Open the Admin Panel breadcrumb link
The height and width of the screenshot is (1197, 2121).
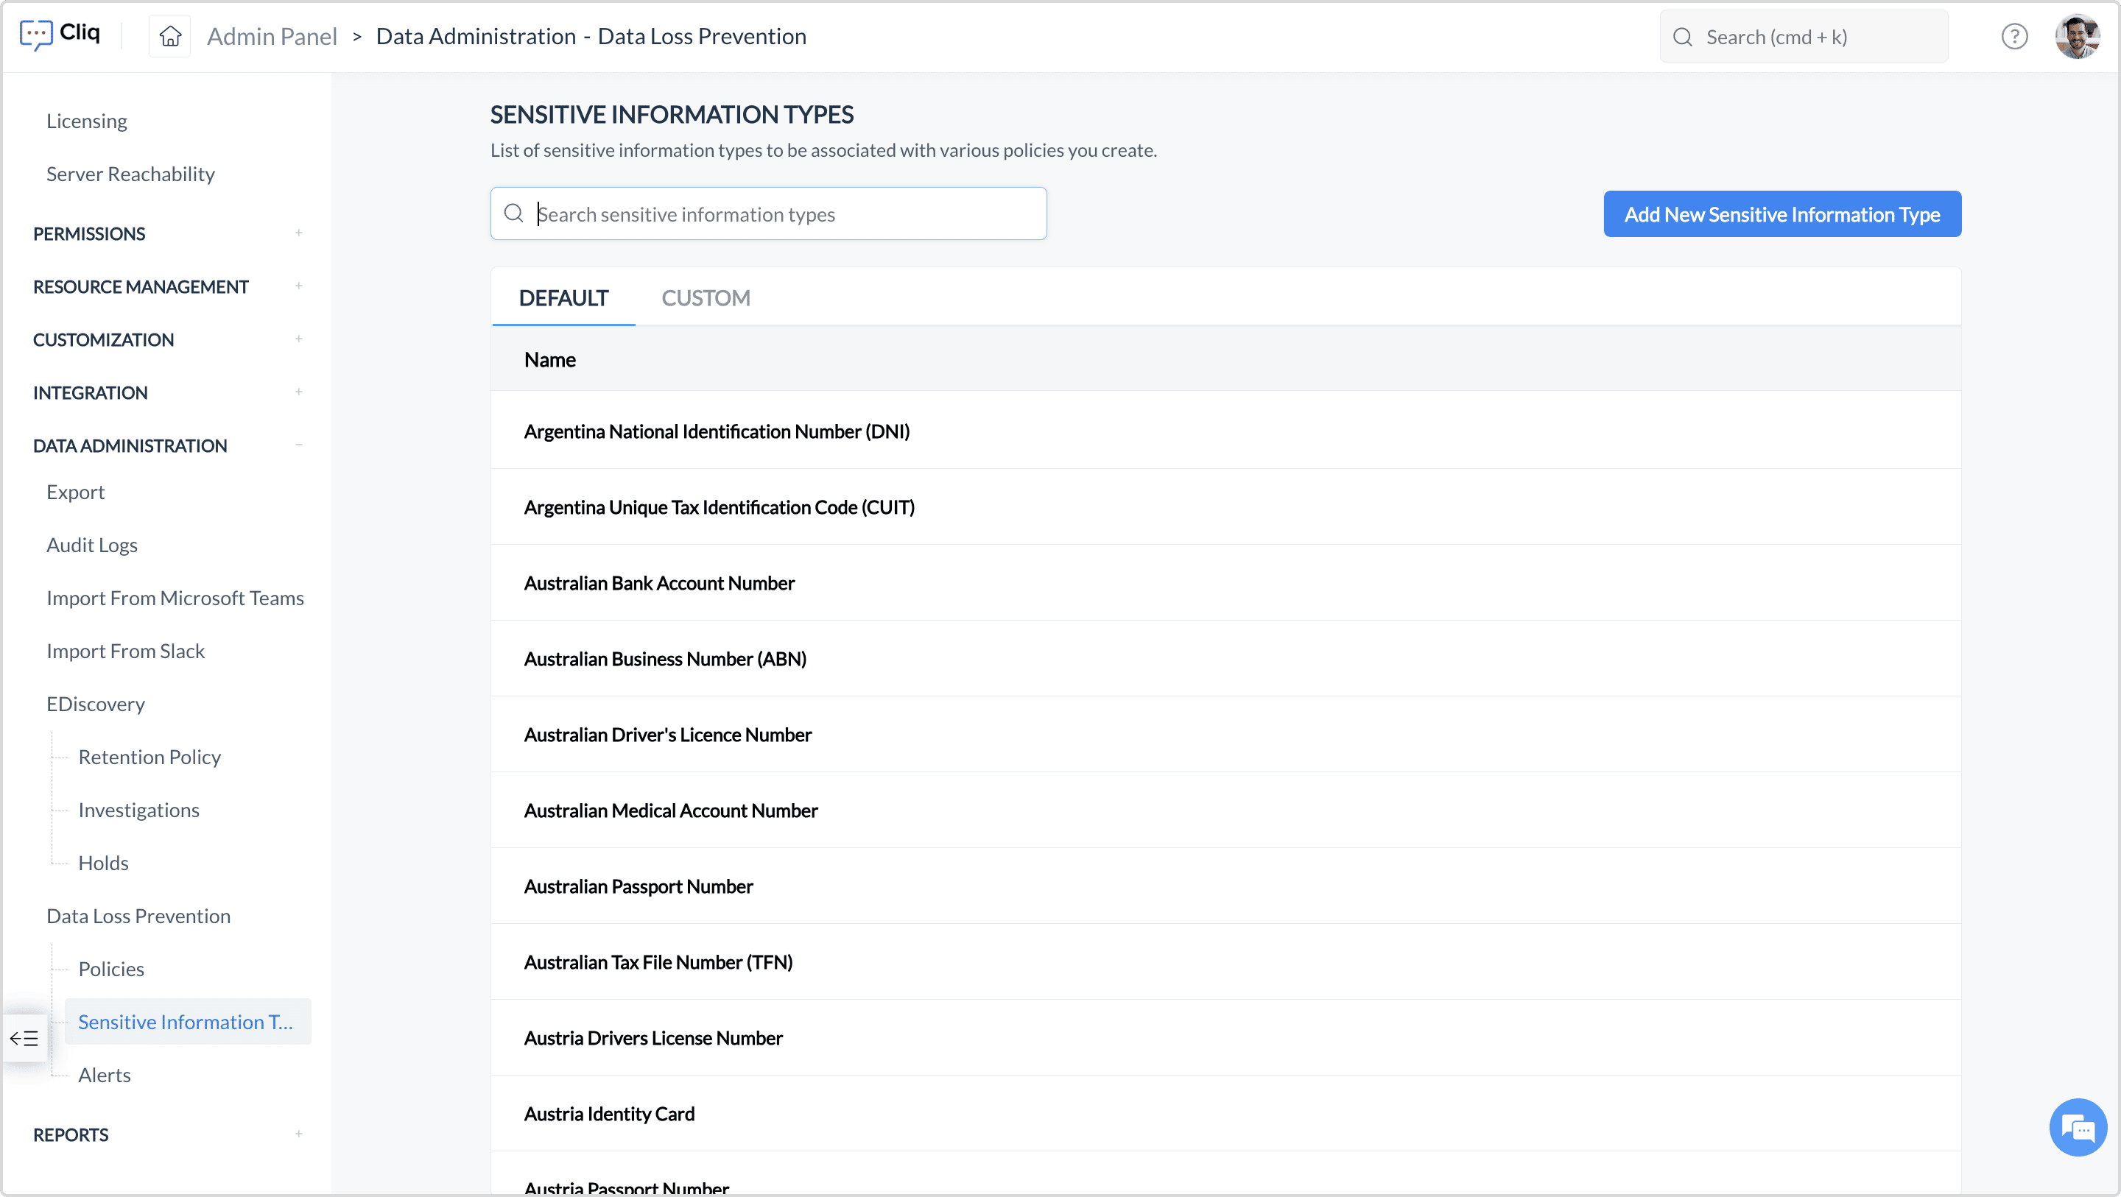tap(272, 37)
